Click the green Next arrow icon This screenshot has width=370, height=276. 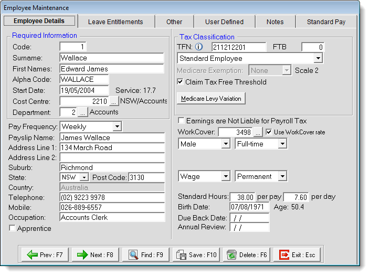(x=82, y=255)
